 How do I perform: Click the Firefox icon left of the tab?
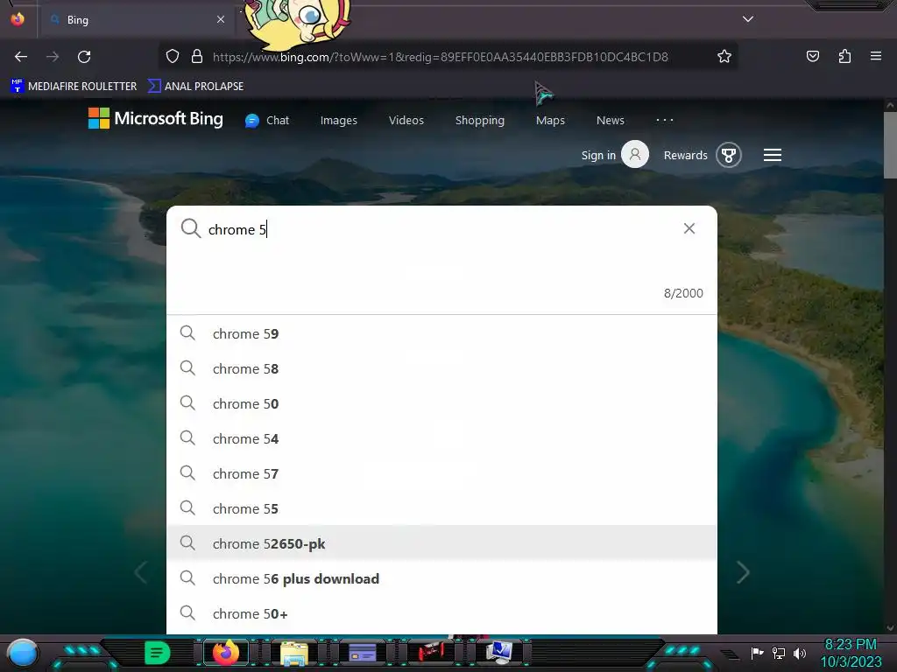click(18, 19)
